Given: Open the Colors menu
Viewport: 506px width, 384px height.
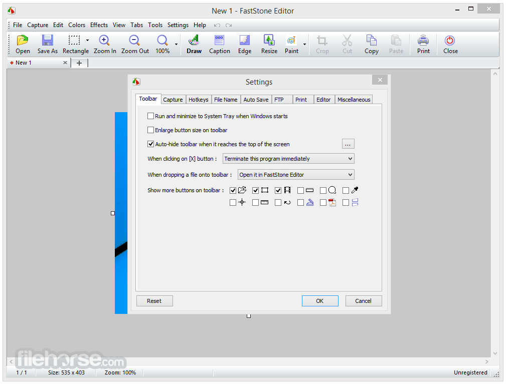Looking at the screenshot, I should 77,25.
